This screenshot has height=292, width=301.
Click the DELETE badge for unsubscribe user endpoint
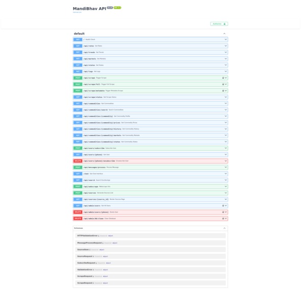78,161
